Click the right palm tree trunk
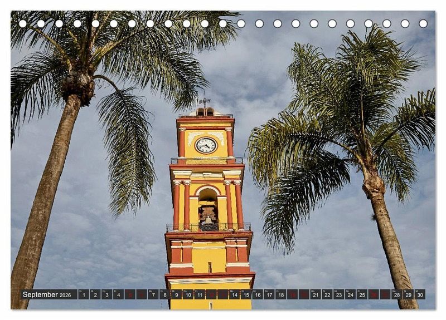The width and height of the screenshot is (446, 320). point(390,245)
